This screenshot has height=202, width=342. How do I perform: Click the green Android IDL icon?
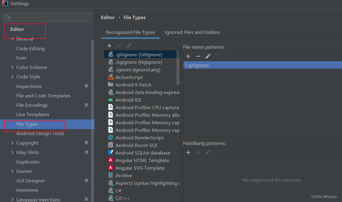tap(111, 100)
